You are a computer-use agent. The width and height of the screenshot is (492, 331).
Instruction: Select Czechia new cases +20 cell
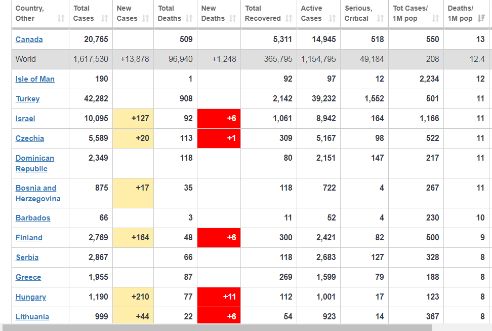click(133, 138)
